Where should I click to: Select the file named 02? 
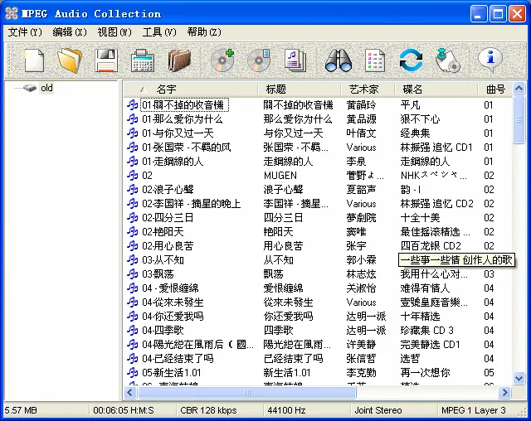pos(148,175)
